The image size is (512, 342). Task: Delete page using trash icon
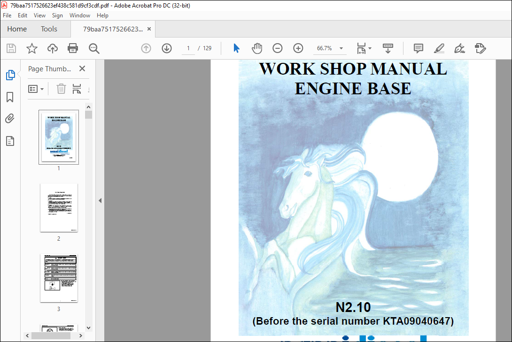(61, 89)
